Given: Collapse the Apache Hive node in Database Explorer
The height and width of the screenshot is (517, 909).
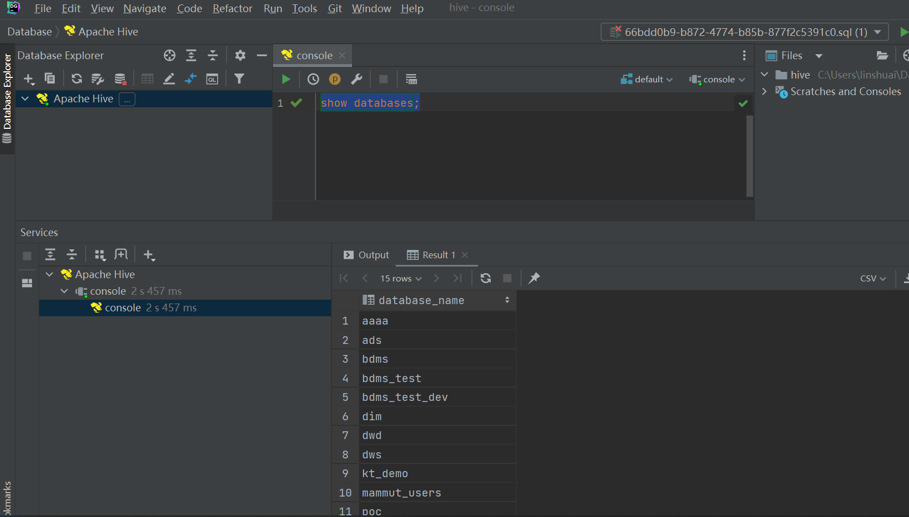Looking at the screenshot, I should (x=25, y=98).
